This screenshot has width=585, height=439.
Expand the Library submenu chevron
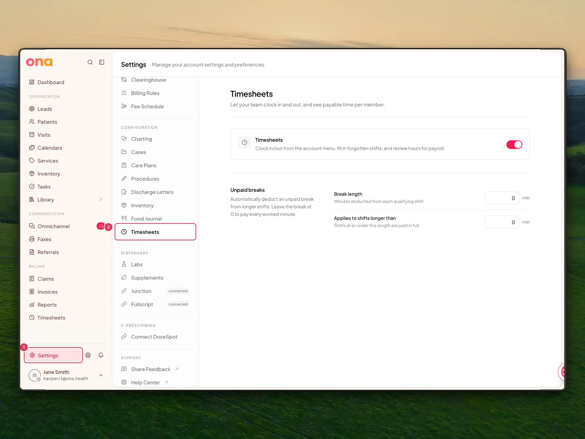pyautogui.click(x=101, y=200)
